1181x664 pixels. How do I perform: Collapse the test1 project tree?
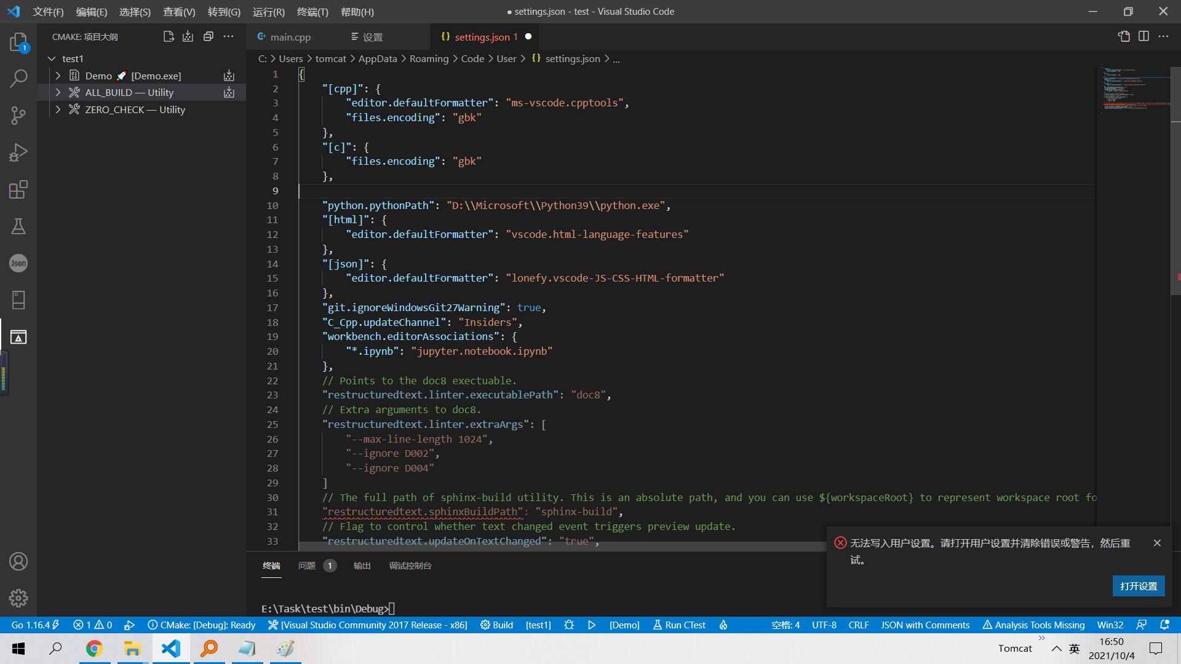tap(52, 58)
